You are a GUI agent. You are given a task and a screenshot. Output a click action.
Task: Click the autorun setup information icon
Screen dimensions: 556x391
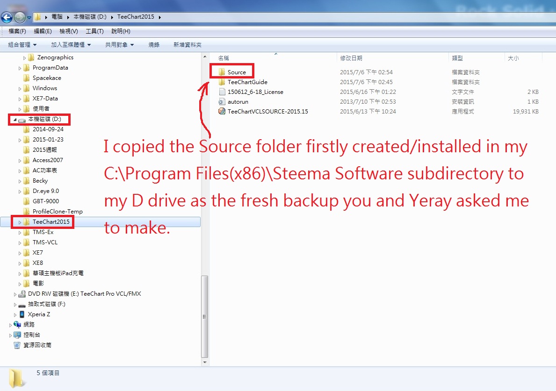[x=222, y=102]
